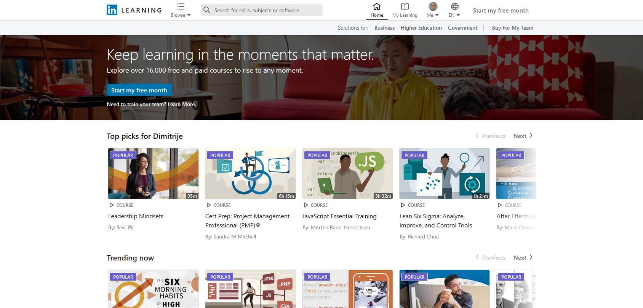Open the Browse menu

coord(181,10)
